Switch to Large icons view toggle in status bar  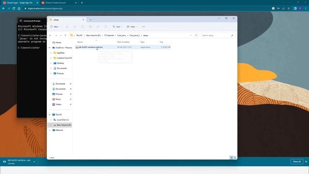(x=235, y=158)
